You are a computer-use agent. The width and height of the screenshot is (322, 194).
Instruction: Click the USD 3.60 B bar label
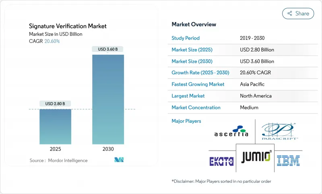click(x=108, y=49)
